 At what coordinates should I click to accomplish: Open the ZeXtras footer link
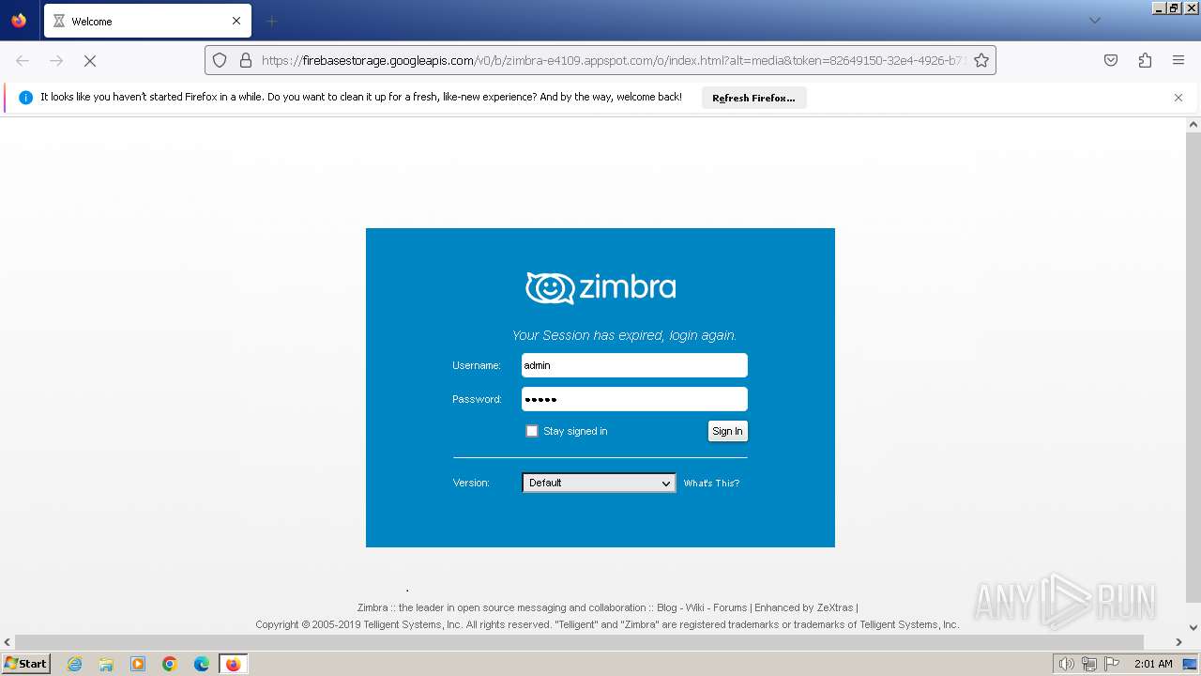[835, 607]
